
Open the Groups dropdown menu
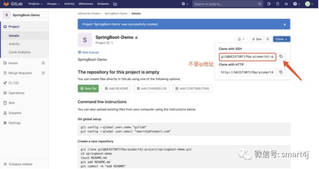coord(53,4)
